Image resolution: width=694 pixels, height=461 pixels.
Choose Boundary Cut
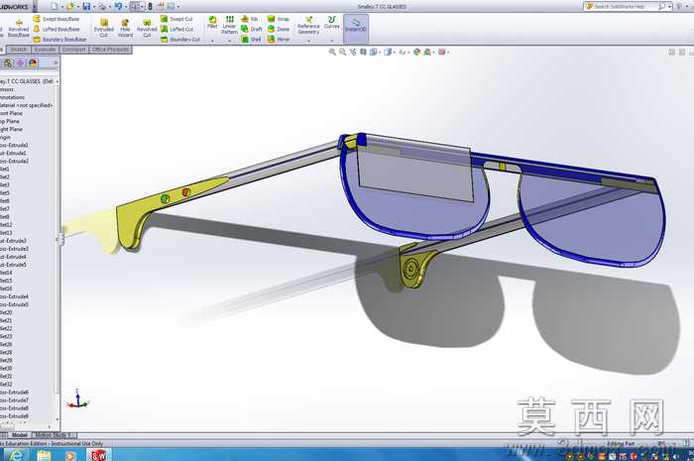click(179, 40)
